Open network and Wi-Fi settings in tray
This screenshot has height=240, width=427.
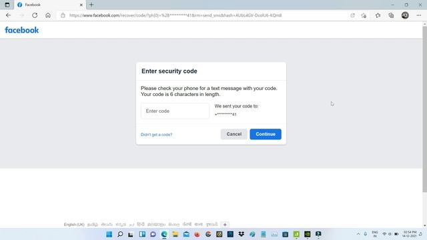tap(384, 234)
